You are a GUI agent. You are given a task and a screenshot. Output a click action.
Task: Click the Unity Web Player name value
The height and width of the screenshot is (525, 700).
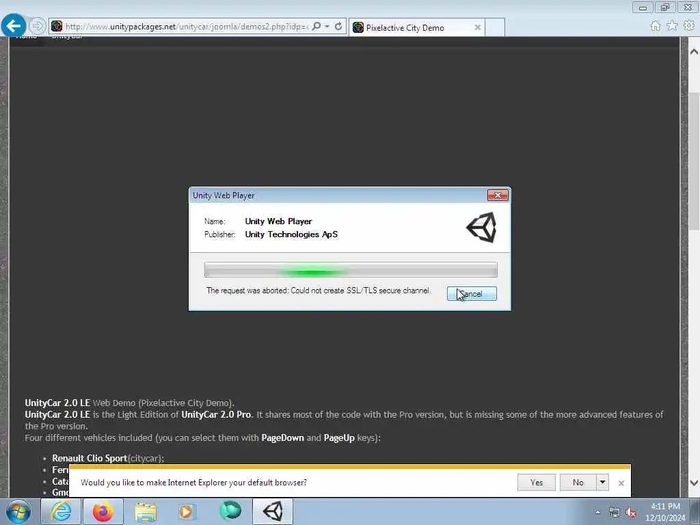[x=278, y=221]
